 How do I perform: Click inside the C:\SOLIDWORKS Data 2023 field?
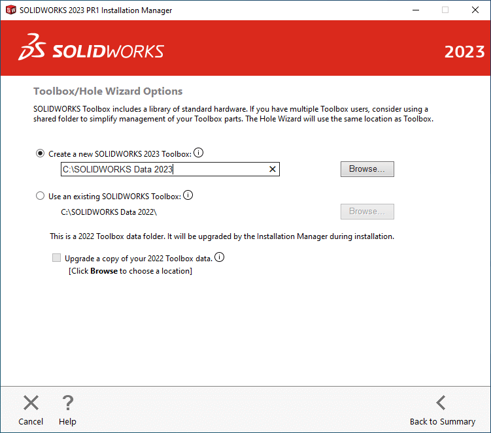click(x=163, y=169)
